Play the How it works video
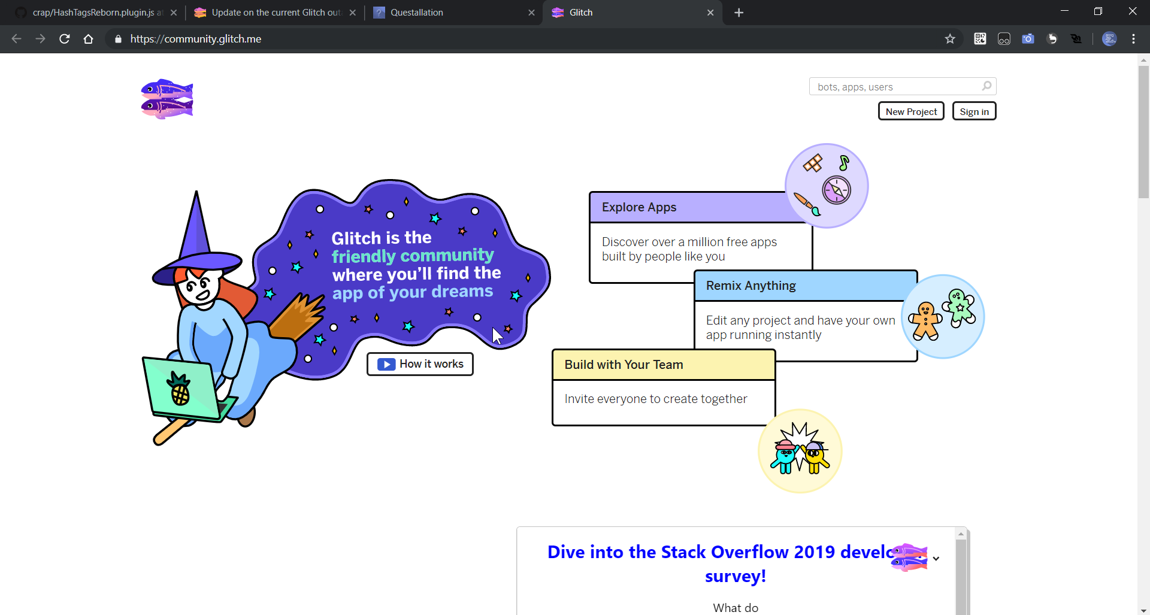 420,364
